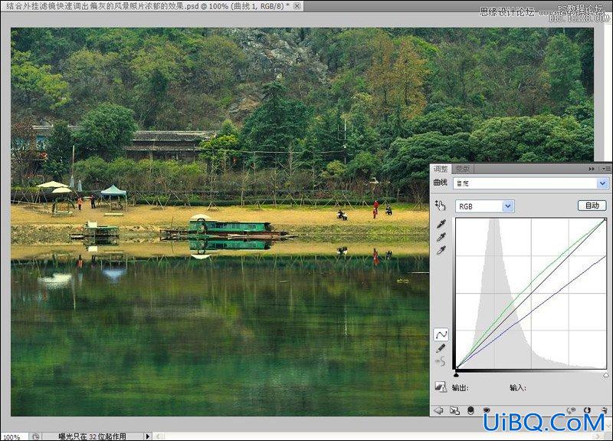Viewport: 613px width, 441px height.
Task: Select the psd document title tab
Action: tap(152, 6)
